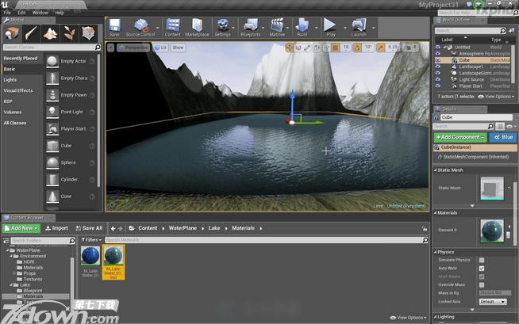Open the Window menu
Viewport: 519px width, 324px height.
(40, 13)
